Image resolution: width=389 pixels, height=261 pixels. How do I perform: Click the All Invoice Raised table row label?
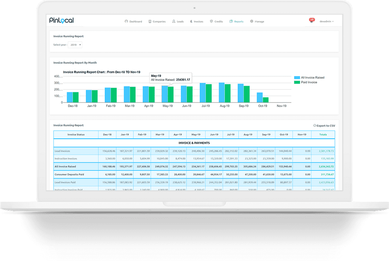click(x=65, y=166)
